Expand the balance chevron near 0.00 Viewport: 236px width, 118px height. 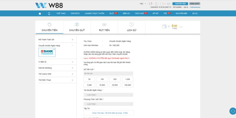pos(181,27)
